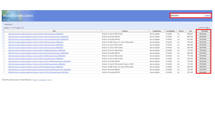
Task: Open Dynamic Cumulative Update 21H2 x64-based link
Action: click(38, 37)
